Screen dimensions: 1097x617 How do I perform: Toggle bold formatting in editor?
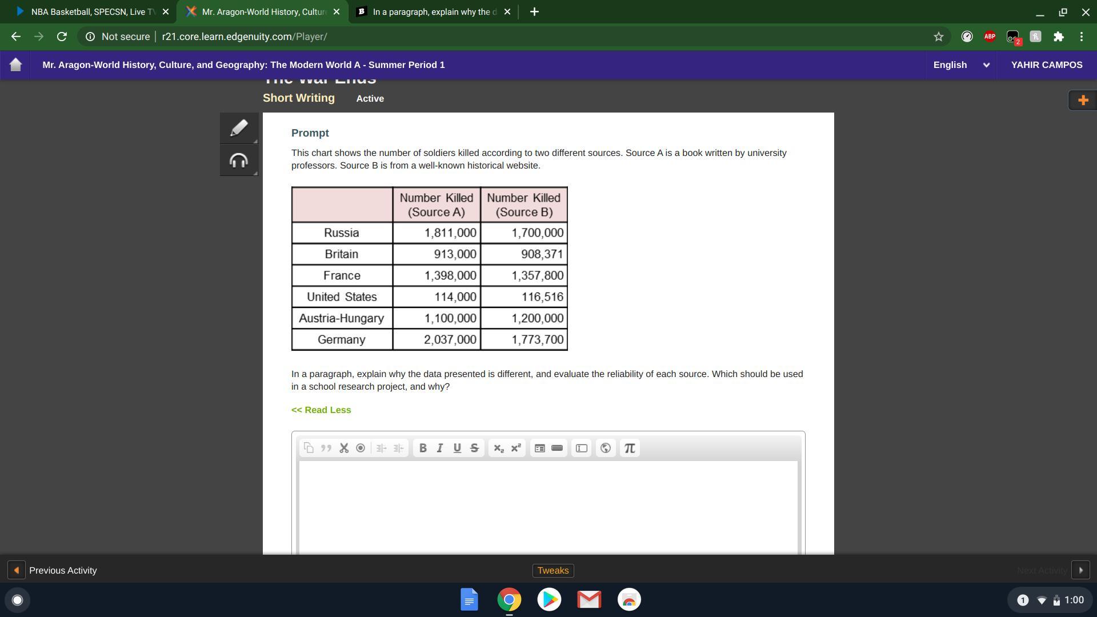pyautogui.click(x=423, y=448)
